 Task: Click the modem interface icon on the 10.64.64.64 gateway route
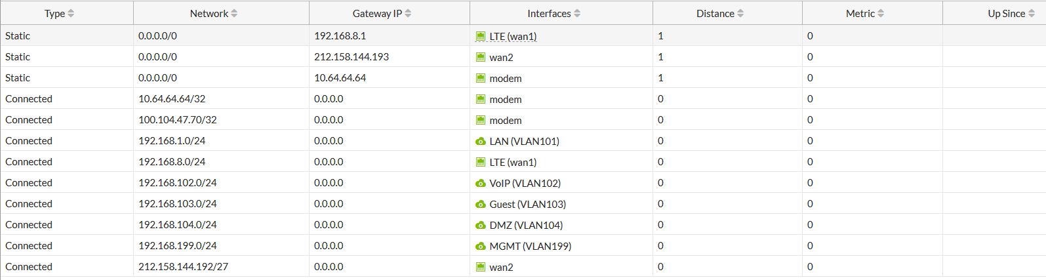[x=481, y=79]
